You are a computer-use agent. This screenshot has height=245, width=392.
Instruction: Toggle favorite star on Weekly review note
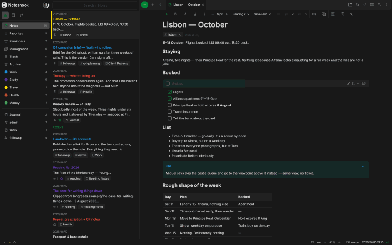[60, 120]
